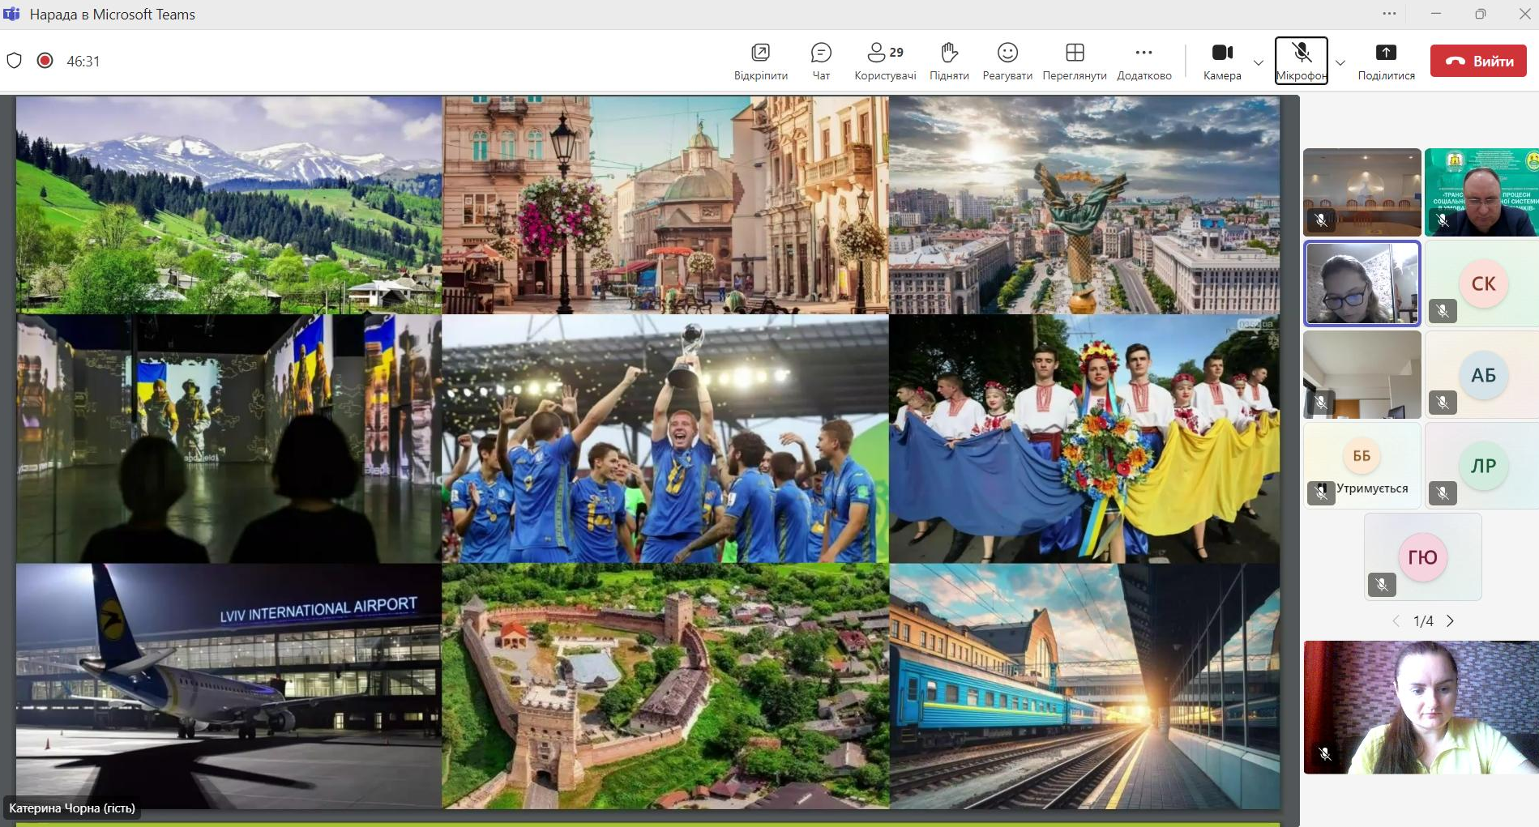Open the Чат panel

coord(821,62)
